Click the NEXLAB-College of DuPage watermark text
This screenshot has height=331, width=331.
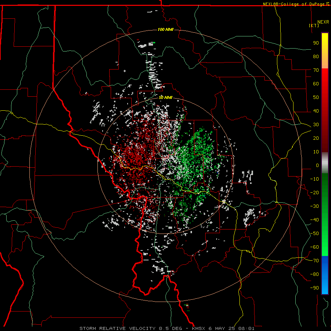294,4
